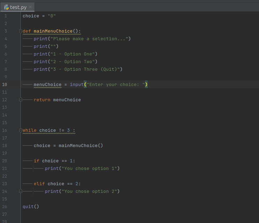Select the test.py tab
The height and width of the screenshot is (223, 259).
click(x=18, y=7)
